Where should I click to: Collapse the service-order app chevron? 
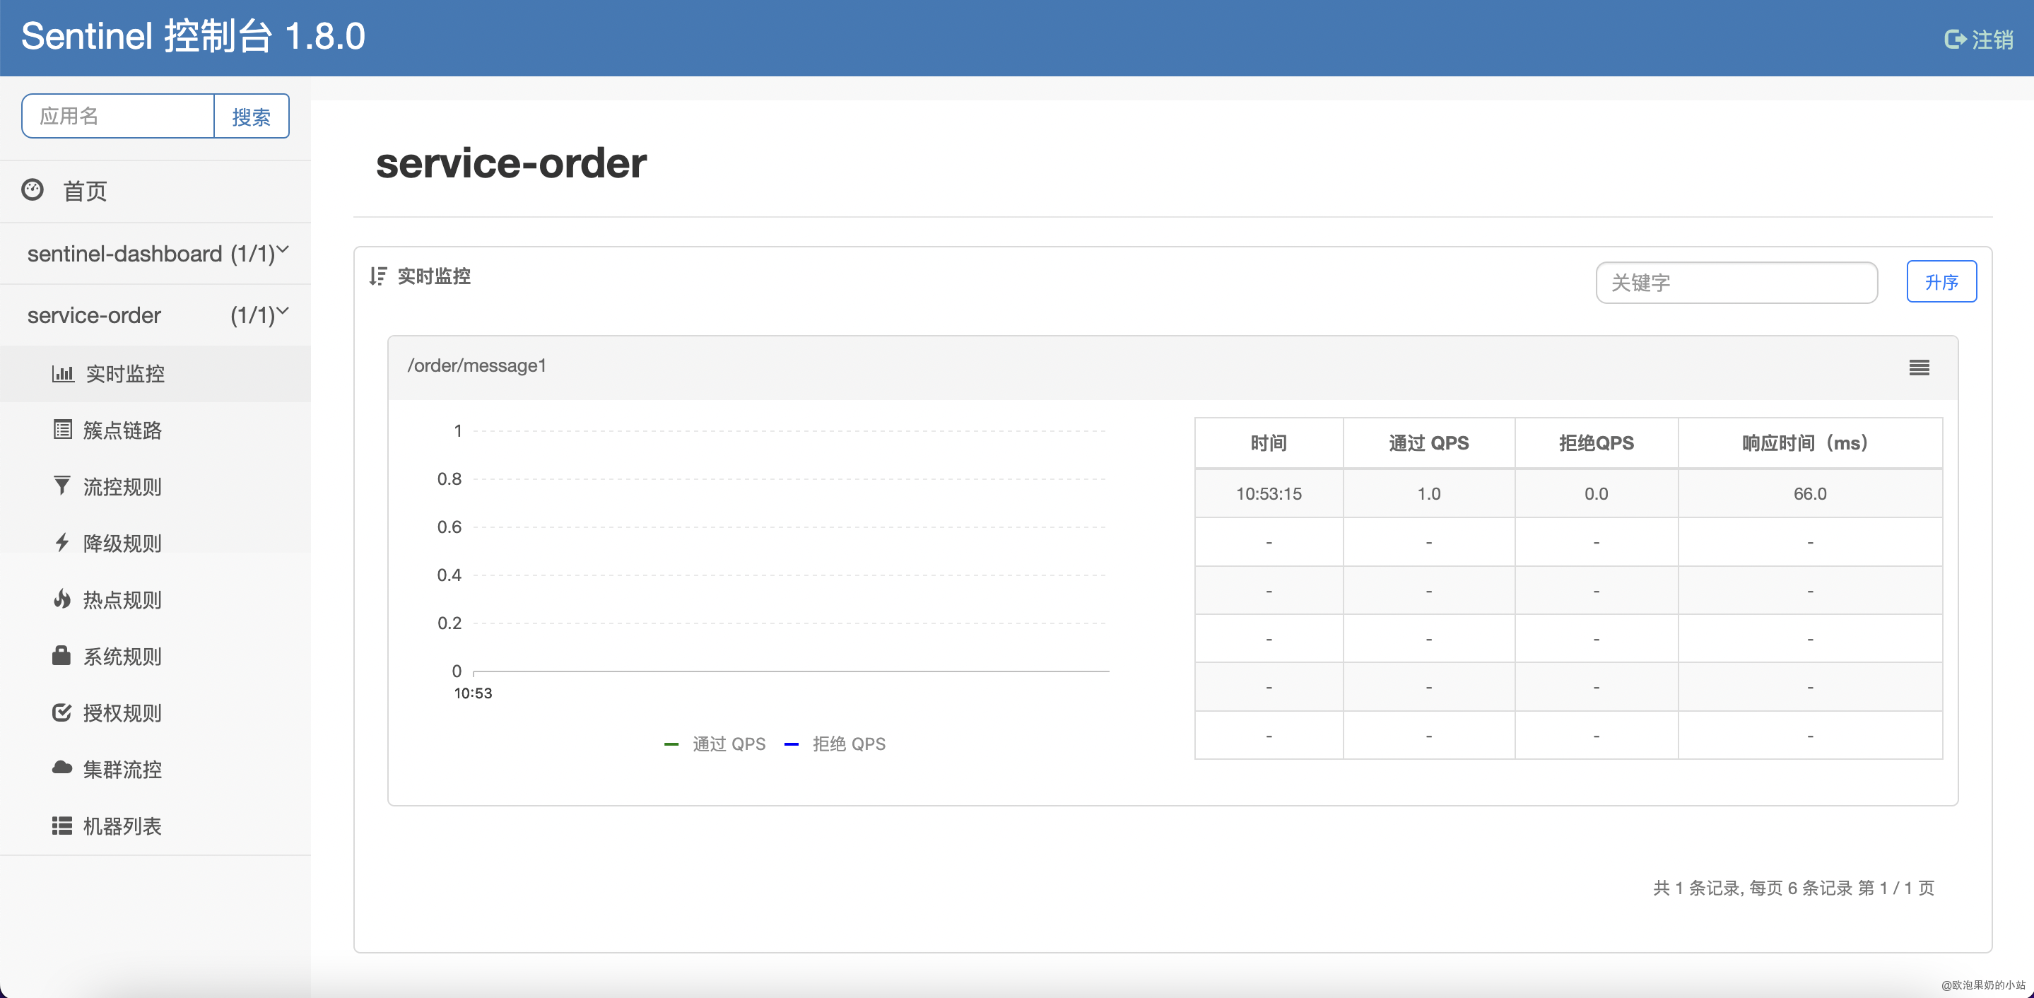[x=283, y=311]
